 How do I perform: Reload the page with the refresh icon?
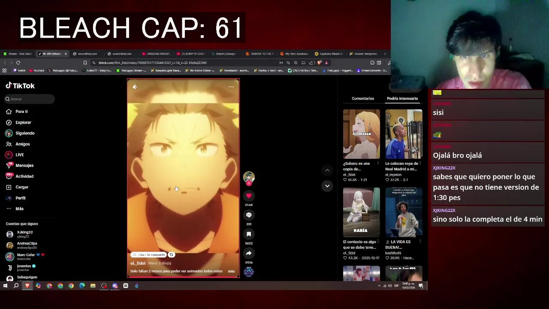coord(18,63)
